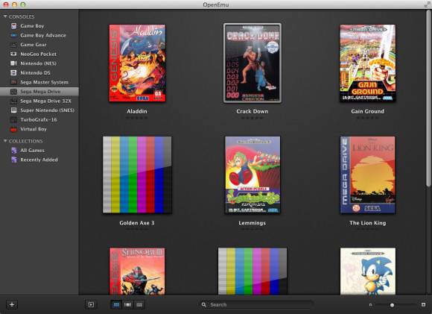Click the TurboGrafx-16 console icon

click(x=13, y=120)
